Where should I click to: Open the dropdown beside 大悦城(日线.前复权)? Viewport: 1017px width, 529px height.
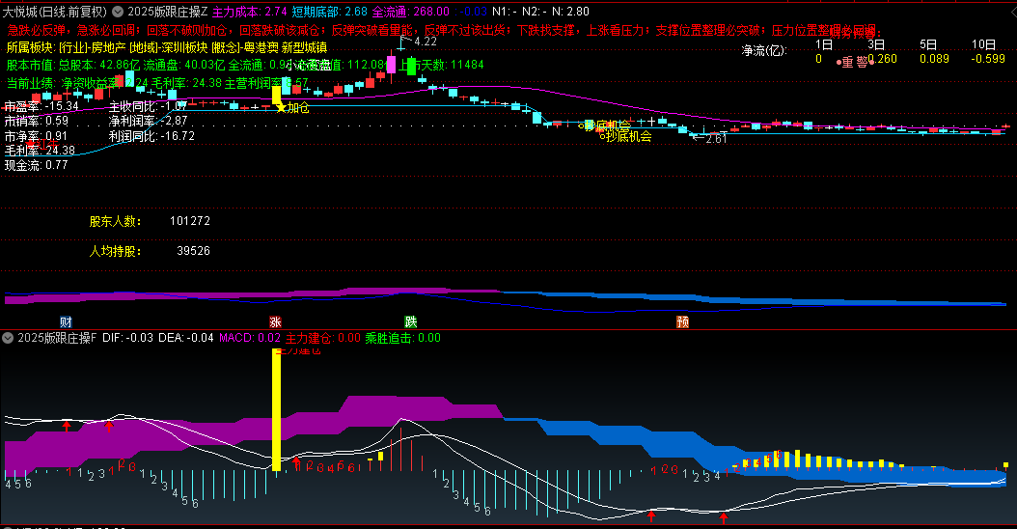pyautogui.click(x=118, y=12)
